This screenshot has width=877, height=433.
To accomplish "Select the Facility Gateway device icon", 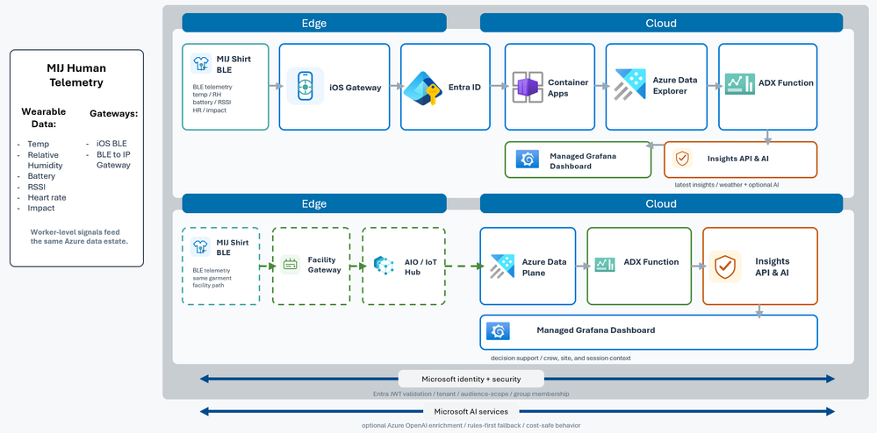I will (x=290, y=264).
